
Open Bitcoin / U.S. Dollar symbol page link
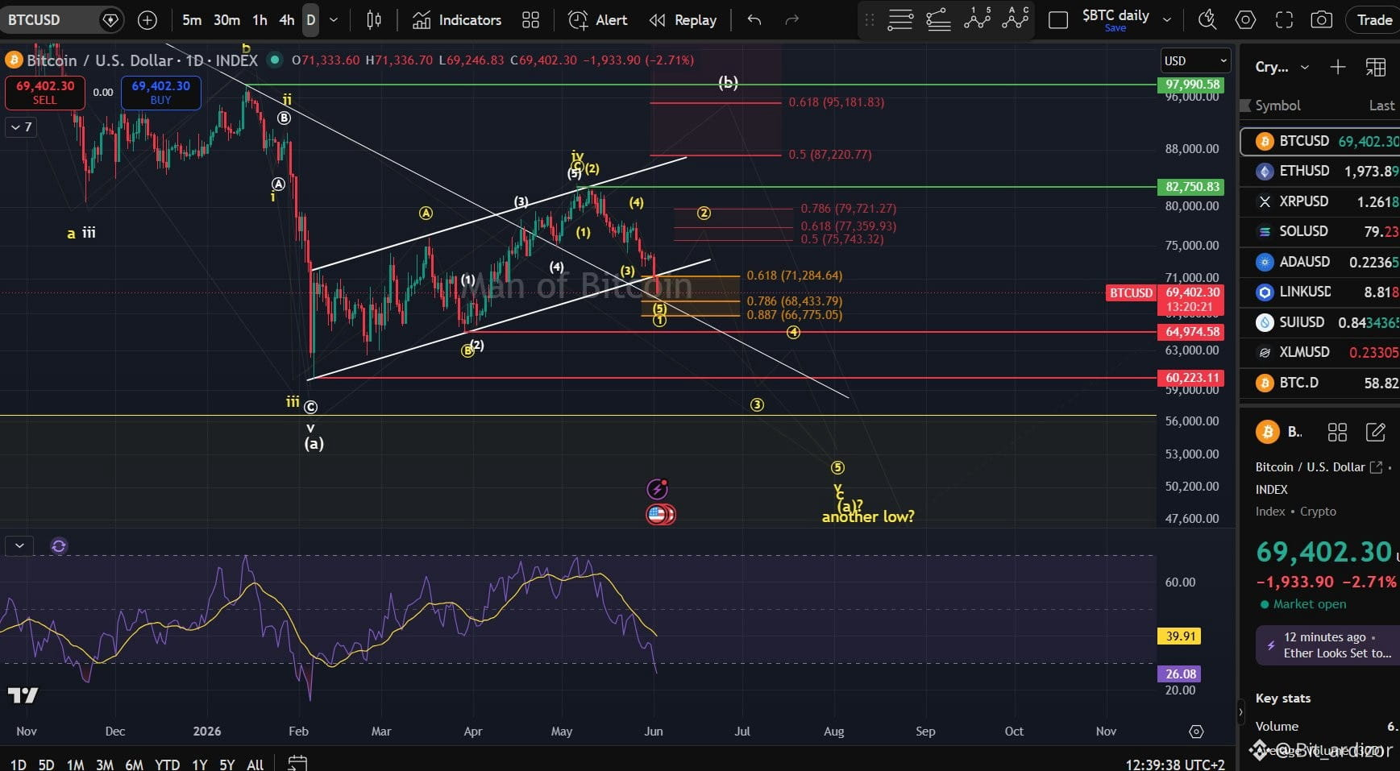[x=1376, y=467]
